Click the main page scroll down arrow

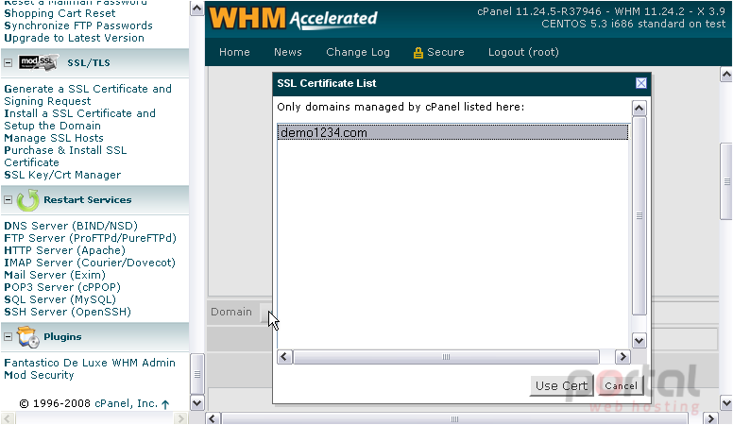(x=726, y=402)
